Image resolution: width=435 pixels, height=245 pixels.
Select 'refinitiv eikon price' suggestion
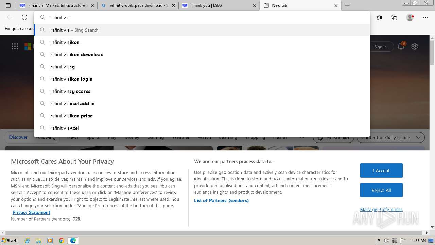click(x=202, y=116)
